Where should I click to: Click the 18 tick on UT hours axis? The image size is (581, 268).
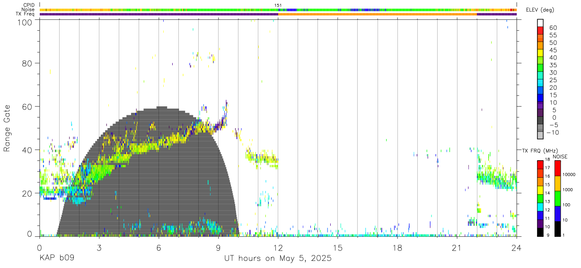pyautogui.click(x=397, y=247)
